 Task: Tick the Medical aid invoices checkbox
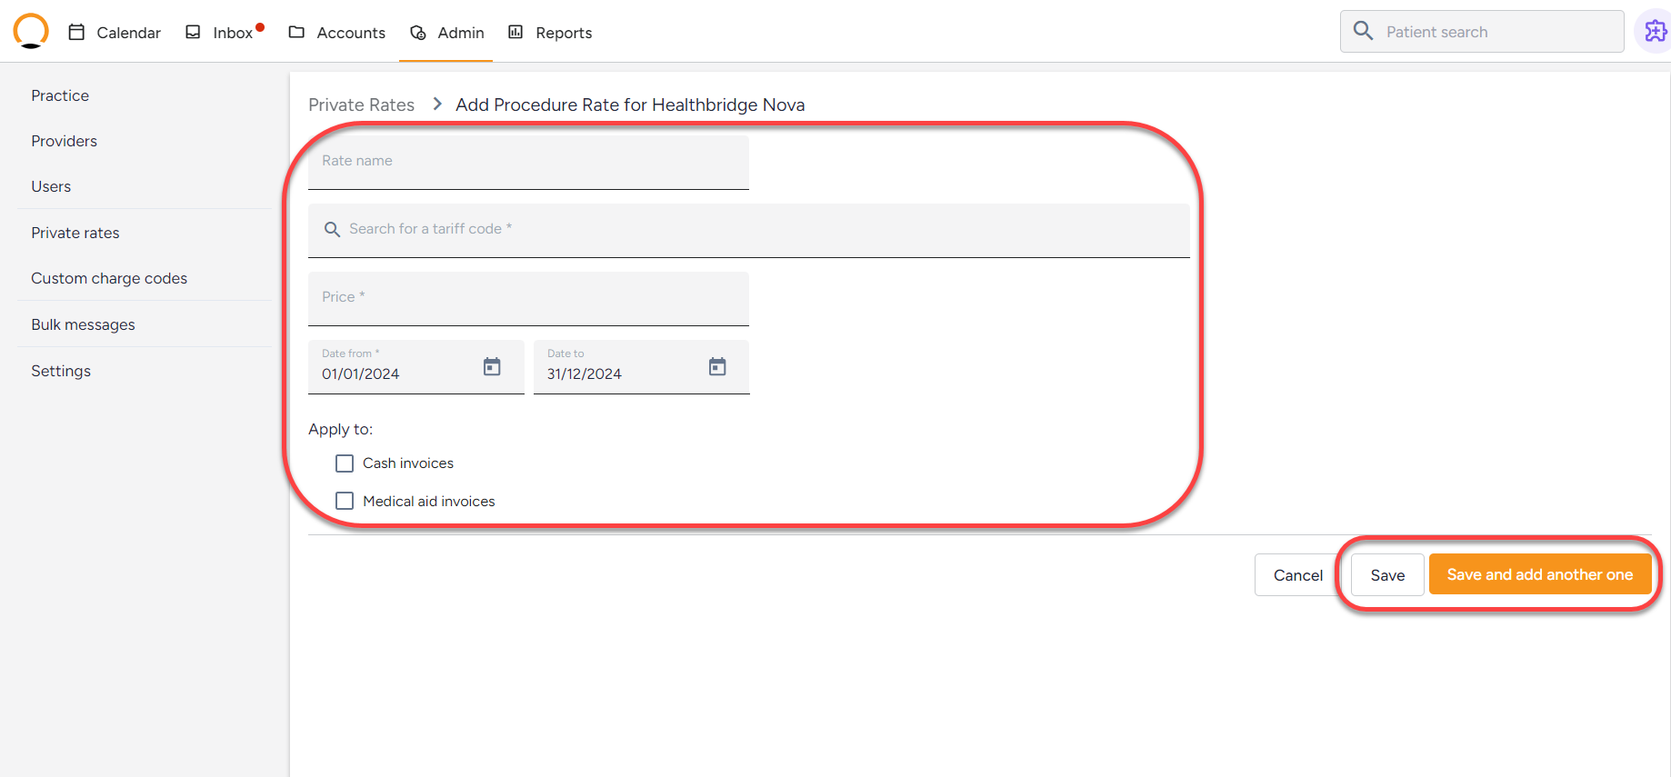(x=345, y=501)
